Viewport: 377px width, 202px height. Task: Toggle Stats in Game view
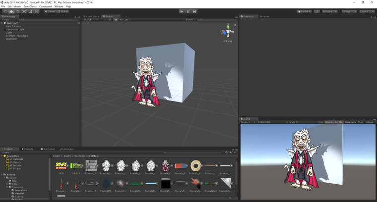point(361,122)
